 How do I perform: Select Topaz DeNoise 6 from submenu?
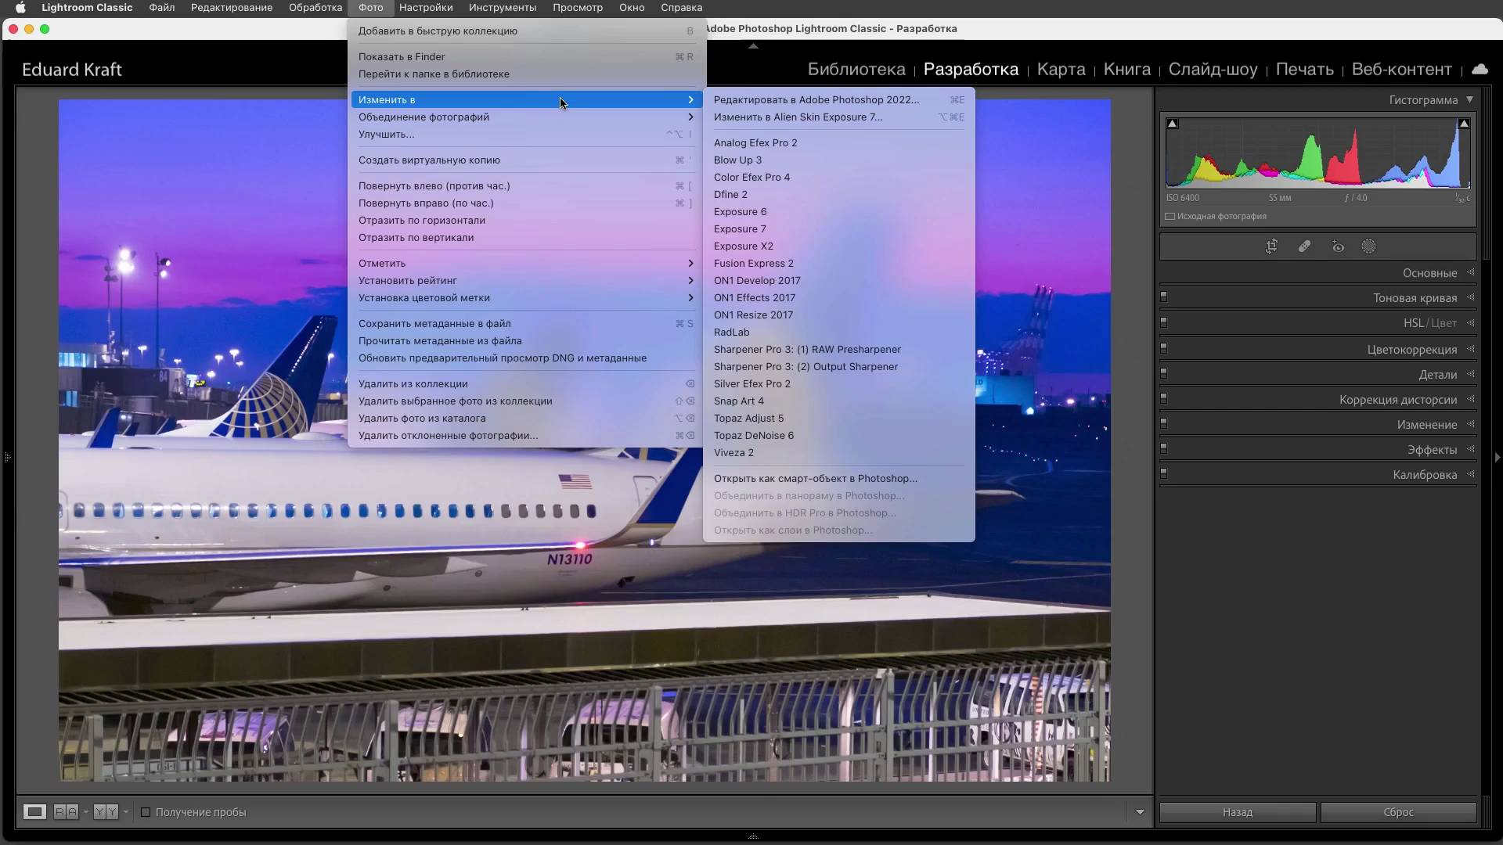[x=838, y=436]
